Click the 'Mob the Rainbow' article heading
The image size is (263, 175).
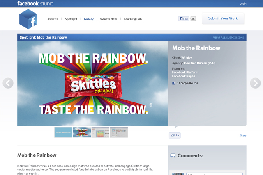pos(37,155)
